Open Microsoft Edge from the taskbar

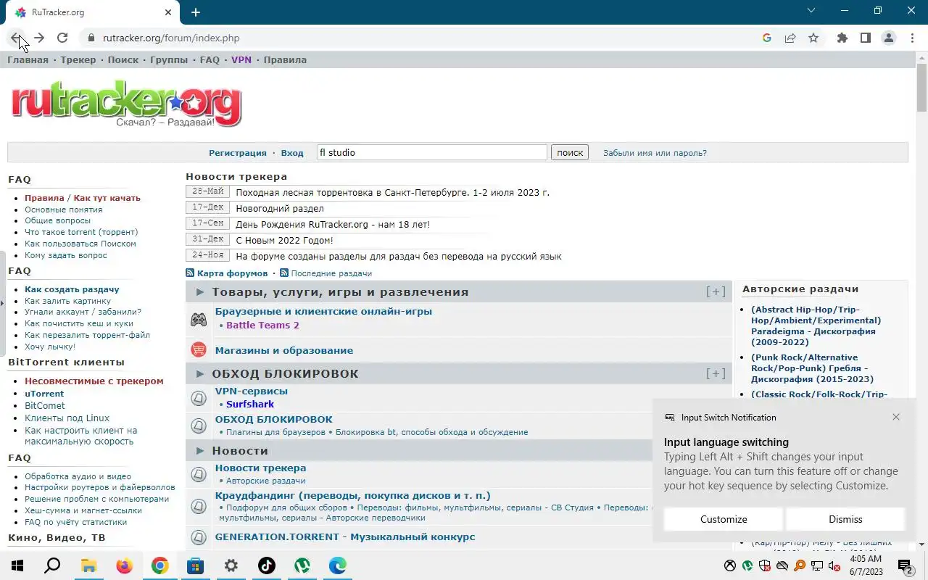pyautogui.click(x=338, y=565)
